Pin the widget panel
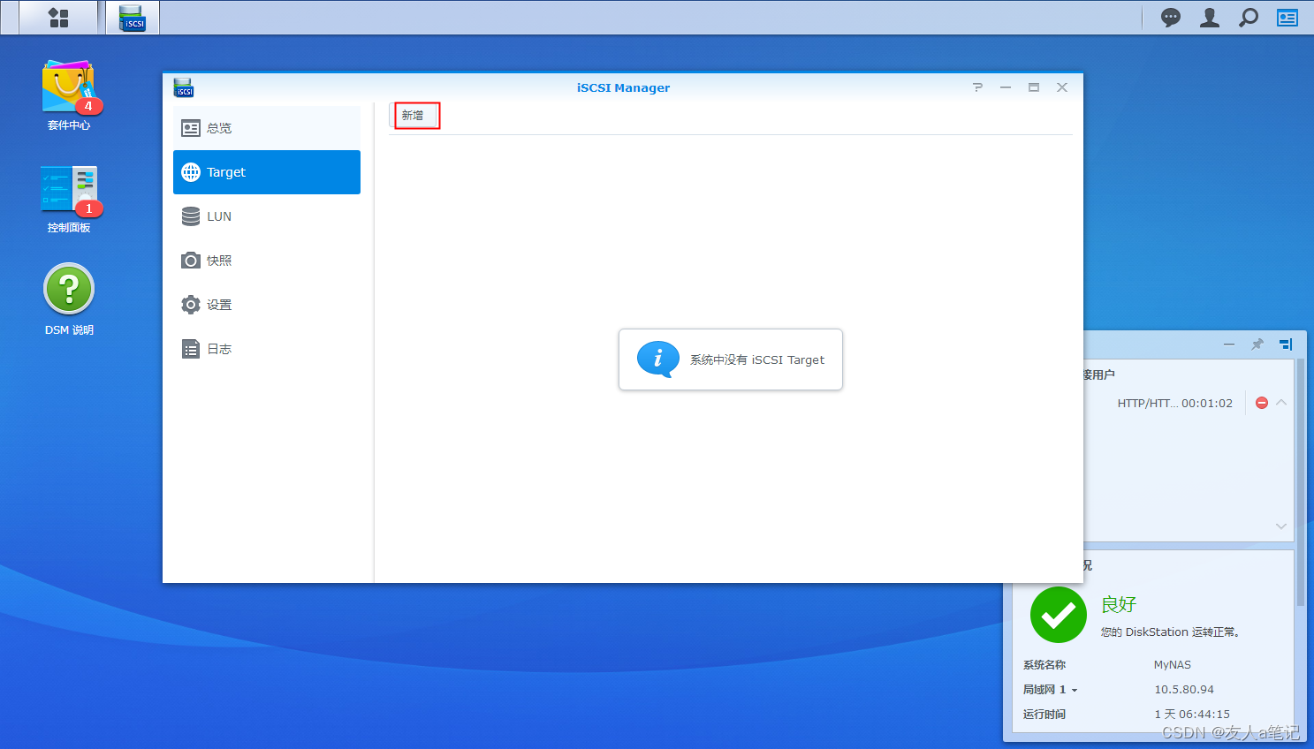Viewport: 1314px width, 749px height. coord(1257,344)
